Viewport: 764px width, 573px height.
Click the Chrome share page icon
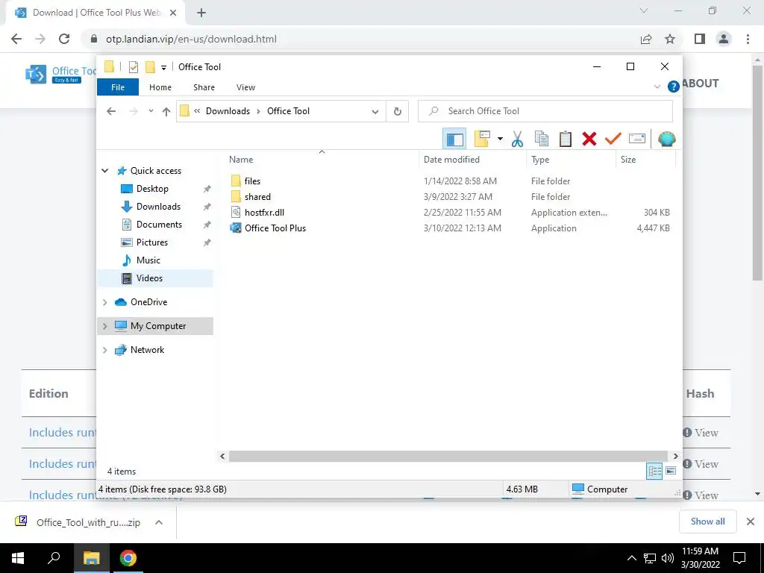[646, 39]
